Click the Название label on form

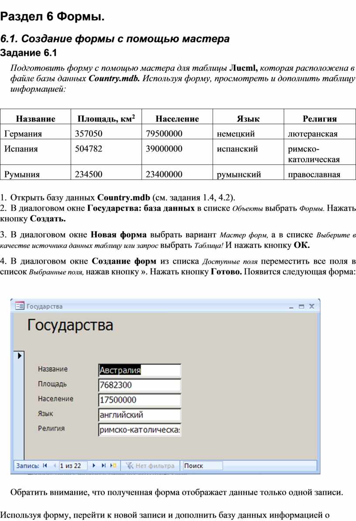(53, 369)
